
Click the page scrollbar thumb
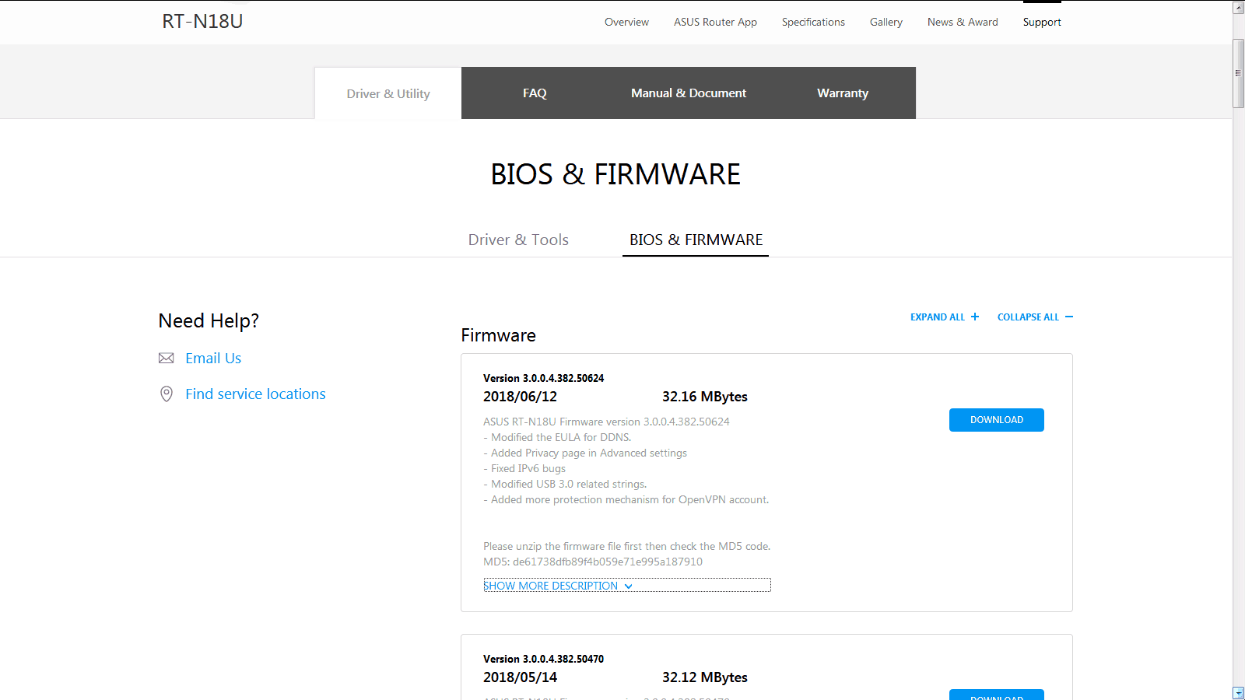click(x=1239, y=73)
